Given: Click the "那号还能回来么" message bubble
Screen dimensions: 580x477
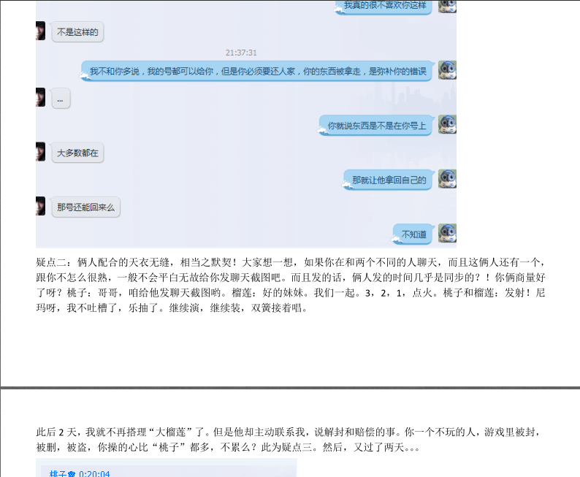Looking at the screenshot, I should 85,207.
